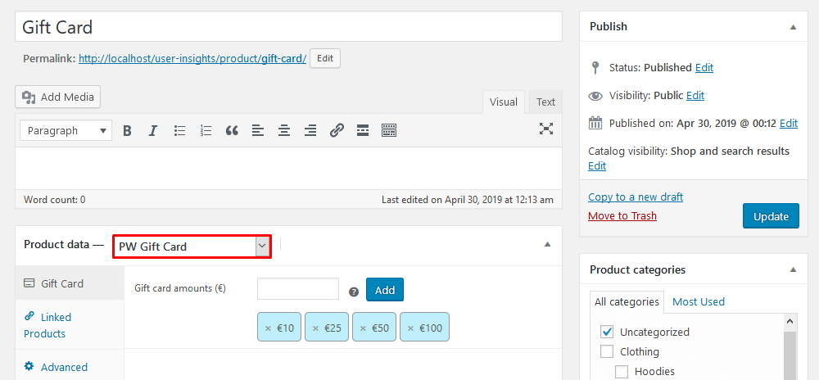Select the Most Used categories tab
The width and height of the screenshot is (819, 380).
tap(699, 301)
